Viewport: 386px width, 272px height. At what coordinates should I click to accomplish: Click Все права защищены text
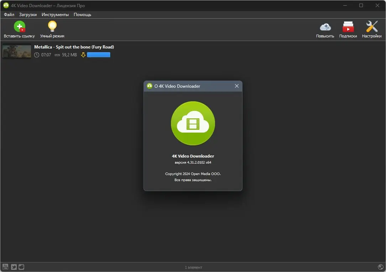[x=193, y=180]
